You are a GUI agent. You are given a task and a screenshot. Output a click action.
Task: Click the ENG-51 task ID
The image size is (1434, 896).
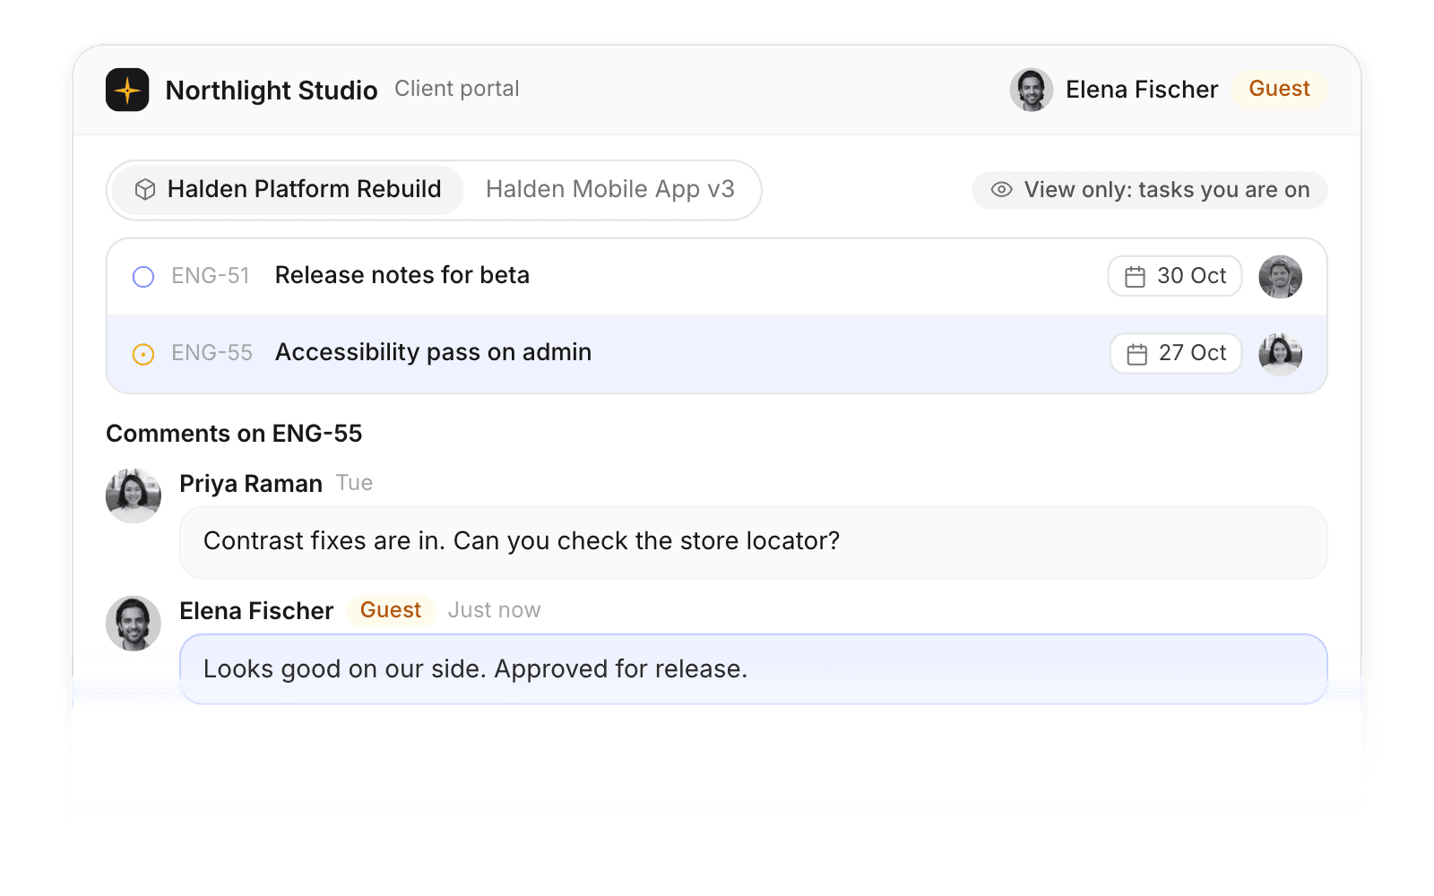click(x=211, y=276)
